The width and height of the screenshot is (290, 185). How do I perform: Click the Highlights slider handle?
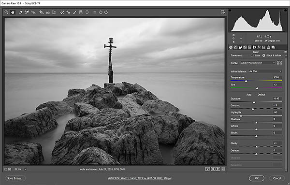coord(241,116)
